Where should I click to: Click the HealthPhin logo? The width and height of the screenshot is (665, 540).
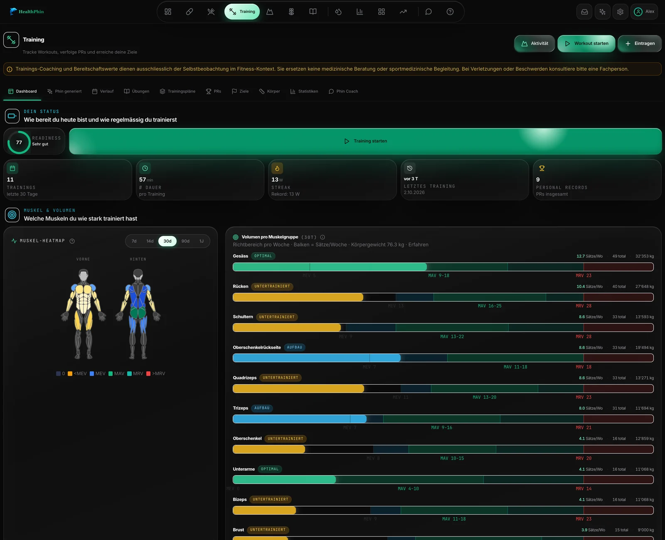(x=27, y=12)
